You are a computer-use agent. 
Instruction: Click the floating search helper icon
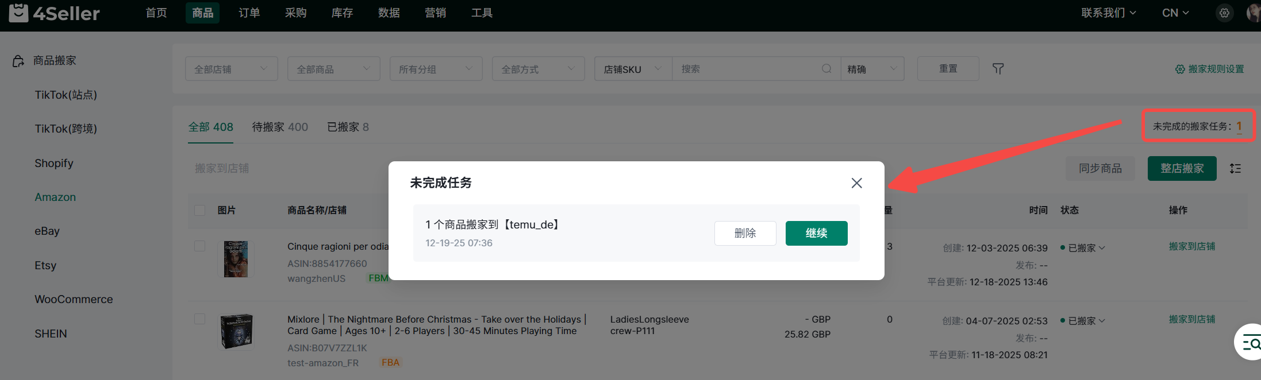click(x=1251, y=343)
